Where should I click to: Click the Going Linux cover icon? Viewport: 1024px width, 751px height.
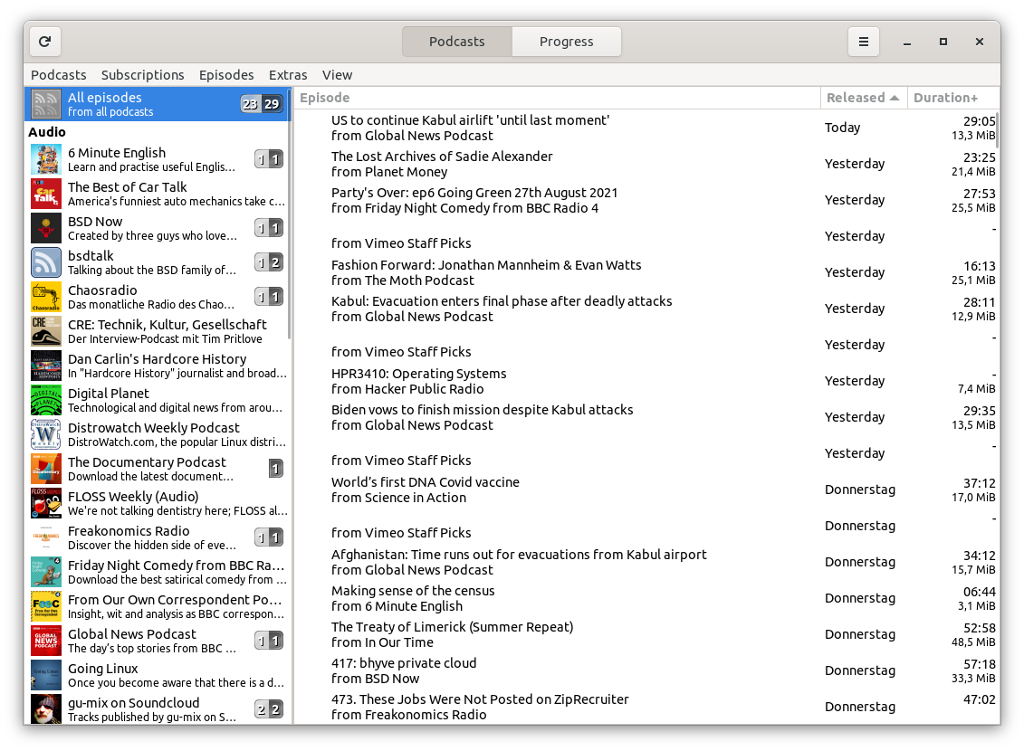(45, 675)
